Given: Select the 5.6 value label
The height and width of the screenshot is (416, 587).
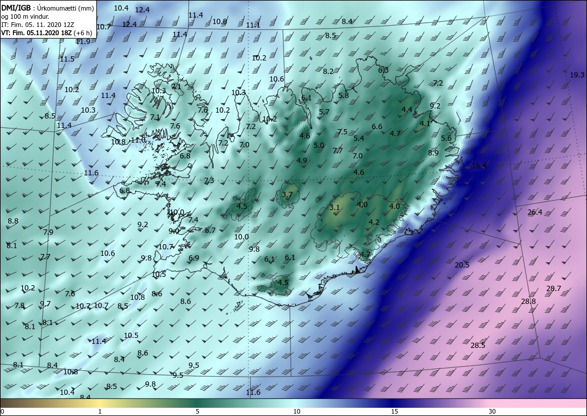Looking at the screenshot, I should (x=446, y=138).
